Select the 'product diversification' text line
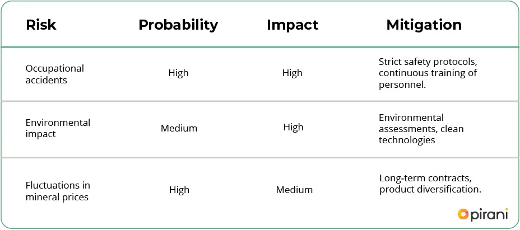This screenshot has height=230, width=520. tap(430, 189)
